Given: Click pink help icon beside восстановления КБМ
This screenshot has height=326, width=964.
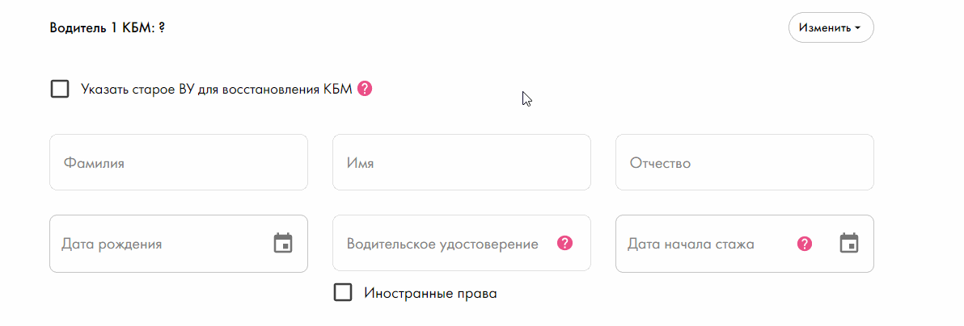Looking at the screenshot, I should 366,89.
